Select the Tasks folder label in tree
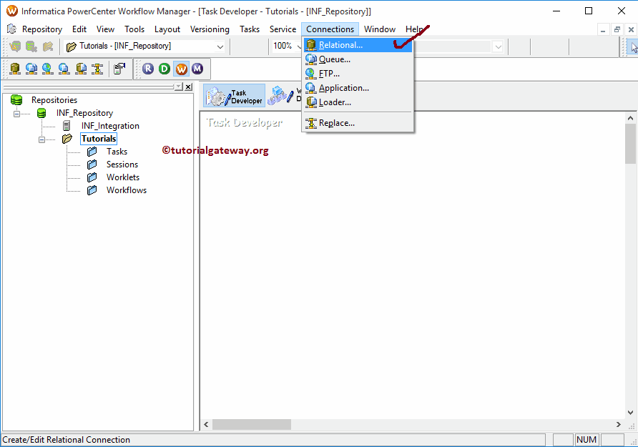This screenshot has height=447, width=638. coord(117,152)
